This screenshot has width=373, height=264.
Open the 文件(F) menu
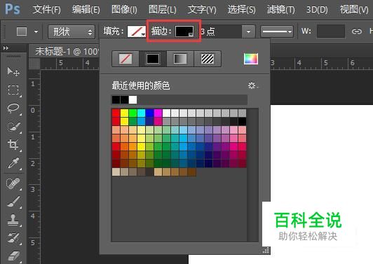click(x=46, y=10)
